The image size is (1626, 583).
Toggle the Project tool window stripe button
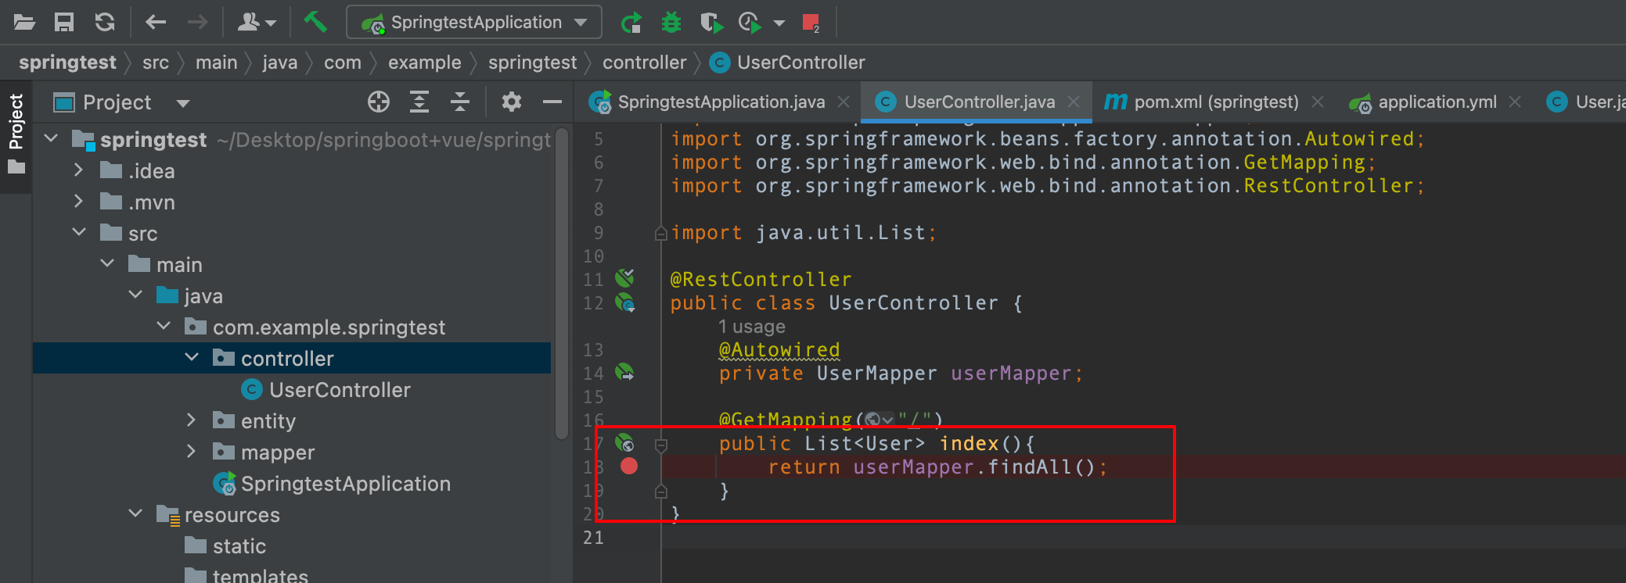(x=16, y=134)
